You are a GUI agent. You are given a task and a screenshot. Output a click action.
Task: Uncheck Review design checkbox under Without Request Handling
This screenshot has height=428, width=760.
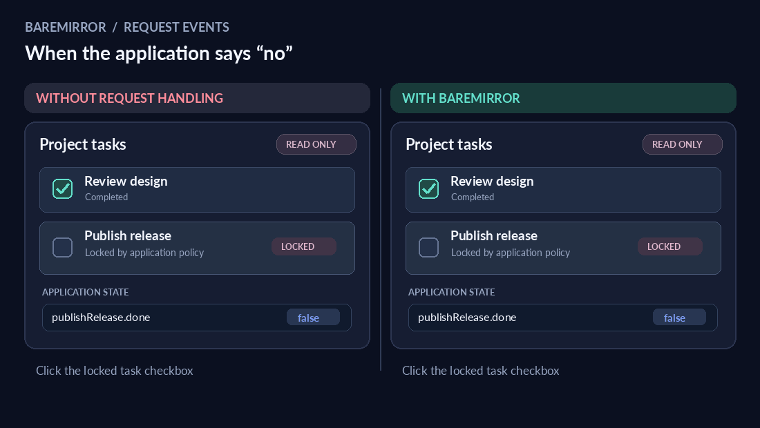pos(62,189)
